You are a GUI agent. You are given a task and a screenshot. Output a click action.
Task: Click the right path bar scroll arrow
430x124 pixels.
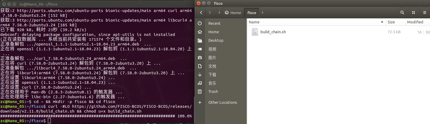[x=263, y=13]
